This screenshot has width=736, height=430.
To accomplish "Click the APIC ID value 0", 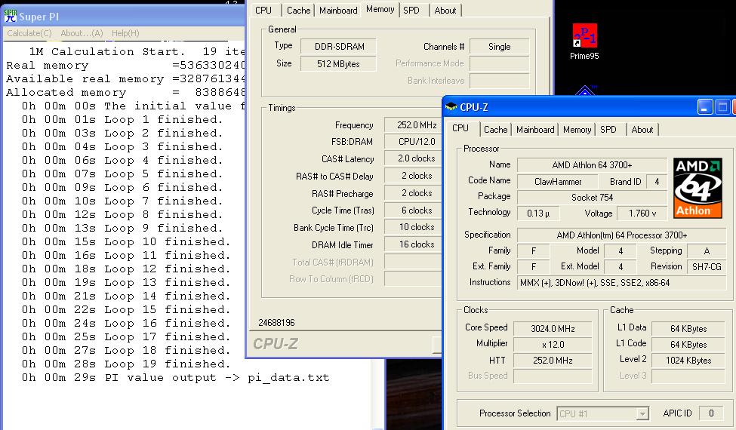I will point(711,413).
